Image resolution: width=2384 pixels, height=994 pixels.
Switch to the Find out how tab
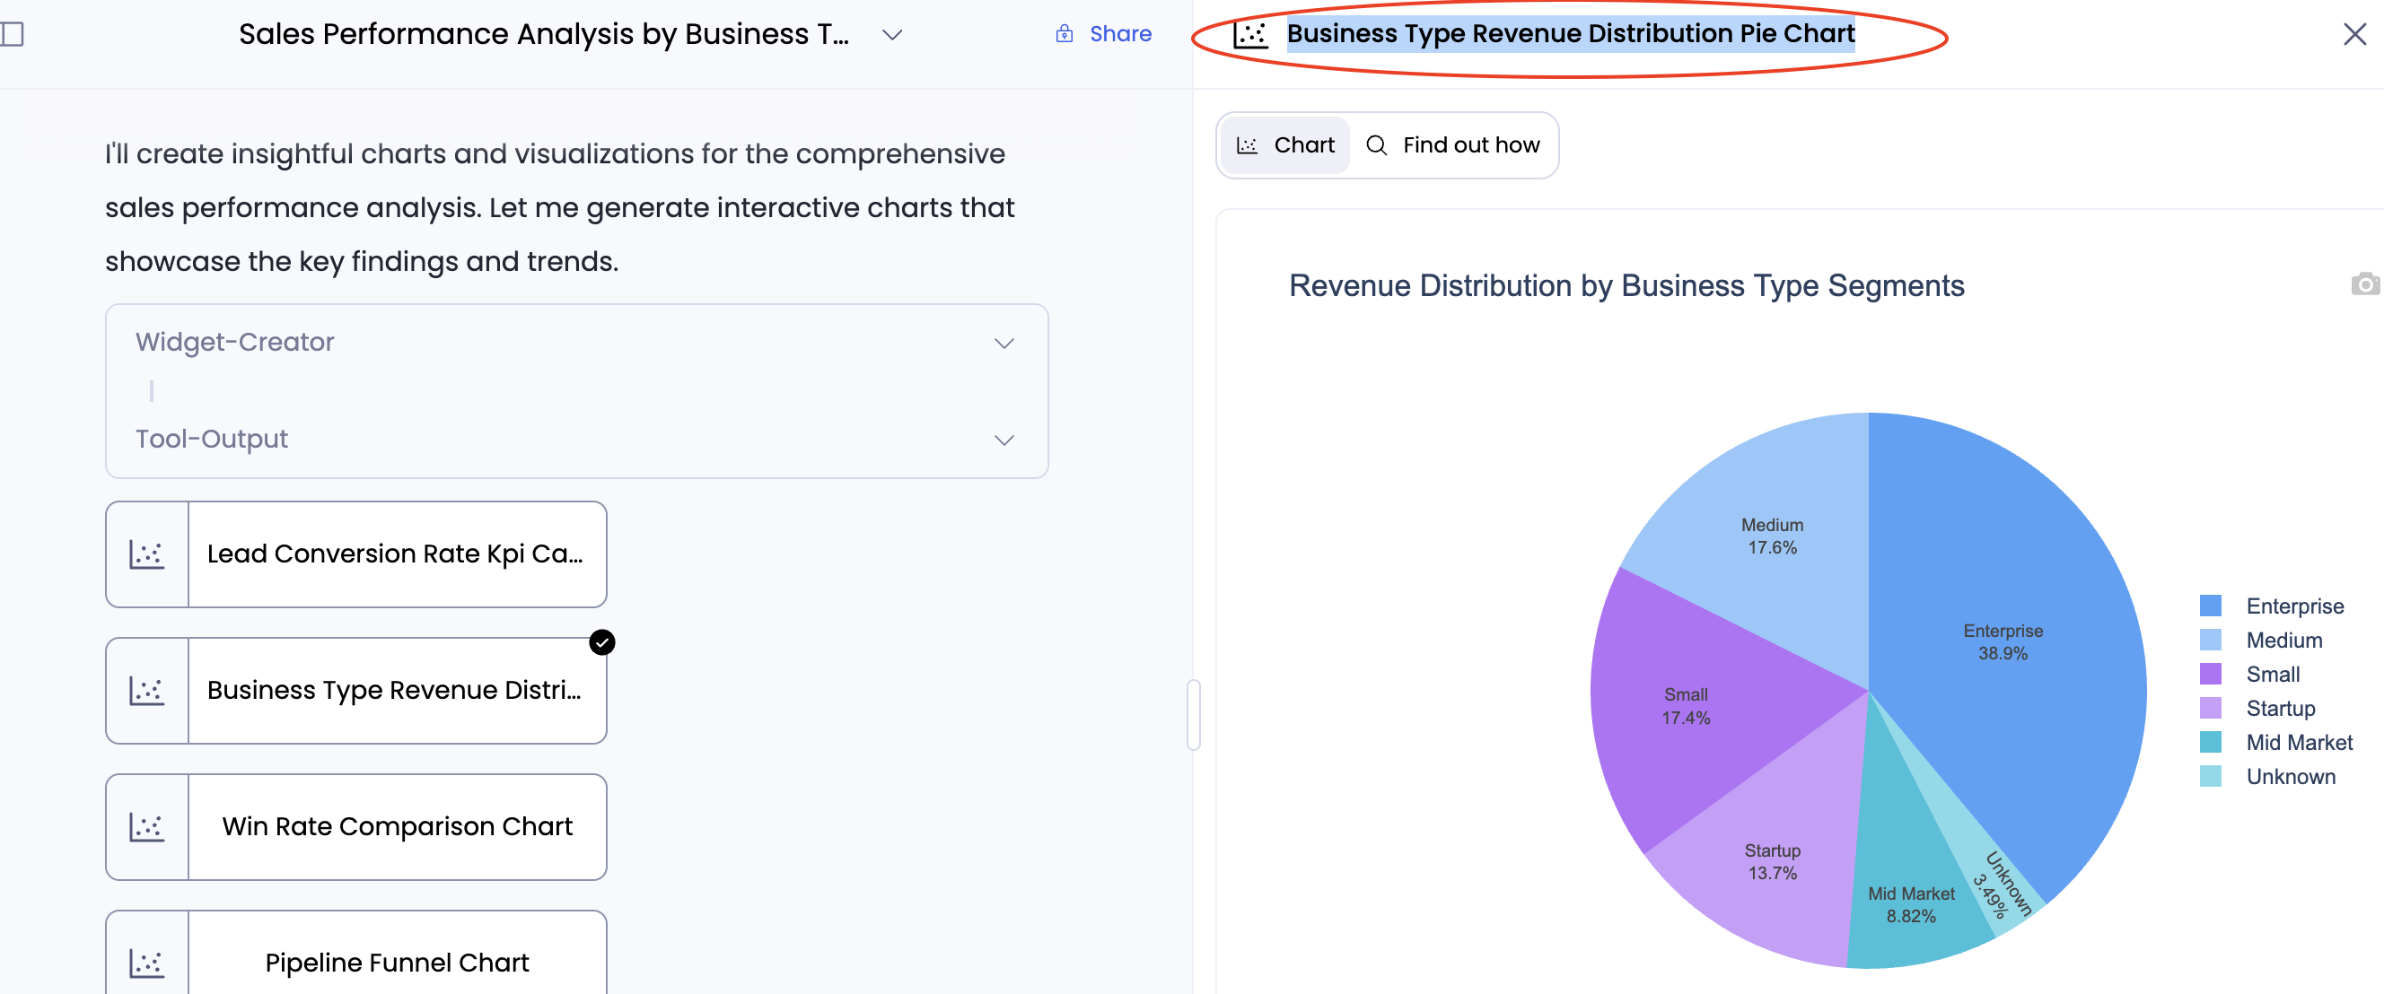(x=1454, y=145)
